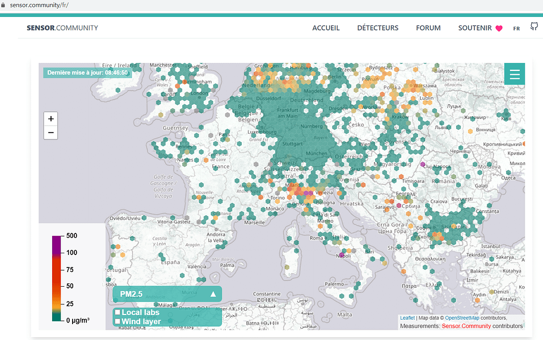Click the 'Warszawa' map label
This screenshot has height=340, width=543.
tap(425, 86)
